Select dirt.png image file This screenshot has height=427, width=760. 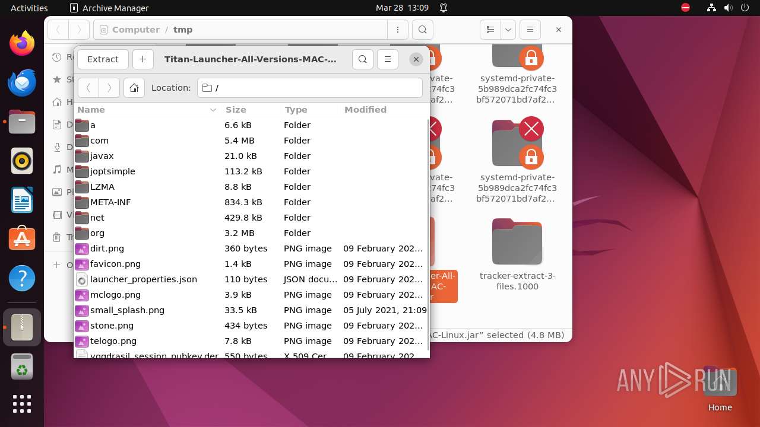click(x=251, y=248)
